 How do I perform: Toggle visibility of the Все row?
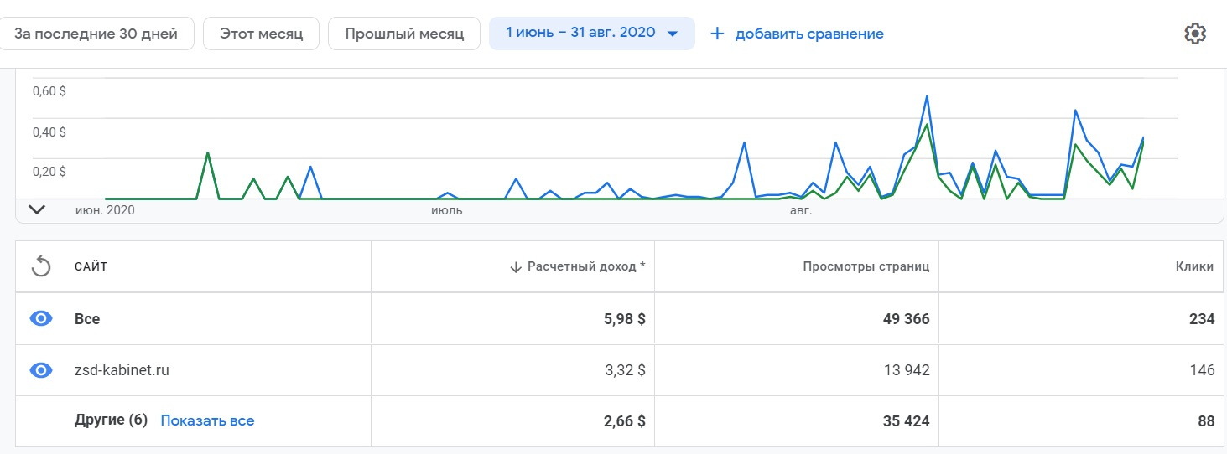[x=41, y=319]
